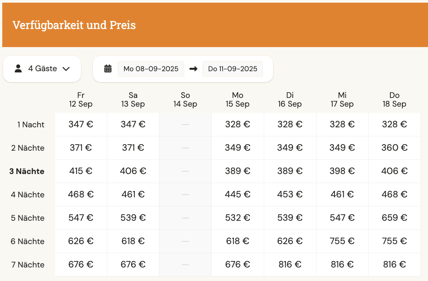Open the arrival date field Mo 08-09-2025
This screenshot has width=428, height=281.
(151, 69)
